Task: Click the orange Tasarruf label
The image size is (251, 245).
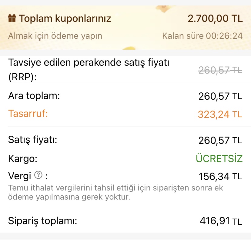Action: click(x=28, y=114)
